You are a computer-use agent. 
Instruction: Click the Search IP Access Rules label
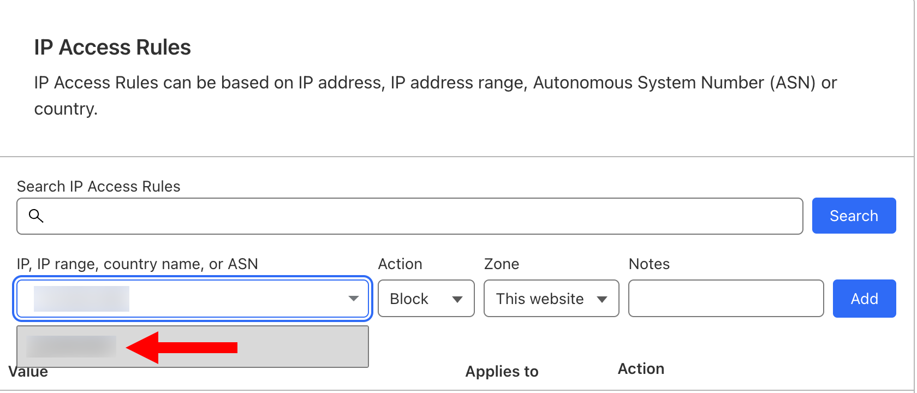point(98,187)
